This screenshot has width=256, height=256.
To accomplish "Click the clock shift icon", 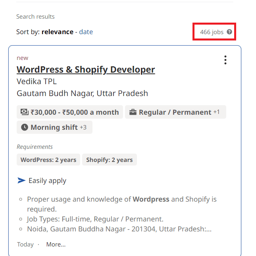I will (25, 127).
